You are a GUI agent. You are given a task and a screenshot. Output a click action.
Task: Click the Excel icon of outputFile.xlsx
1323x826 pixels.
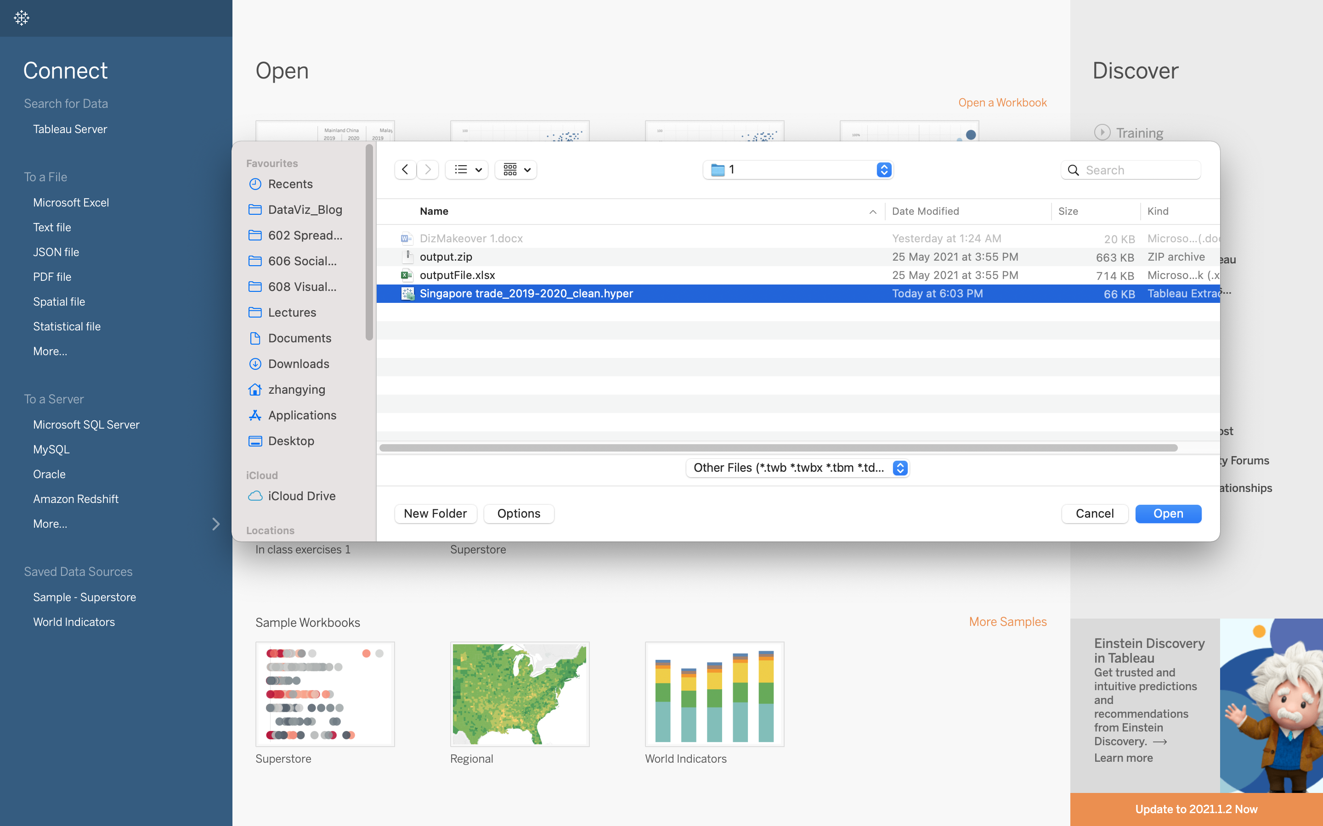pos(407,275)
